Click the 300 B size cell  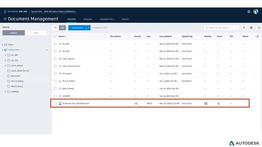click(x=149, y=103)
